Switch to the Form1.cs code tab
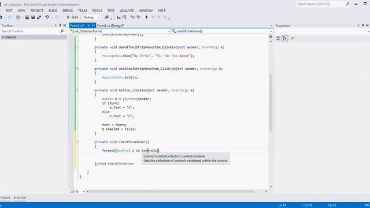The image size is (370, 208). [x=77, y=25]
